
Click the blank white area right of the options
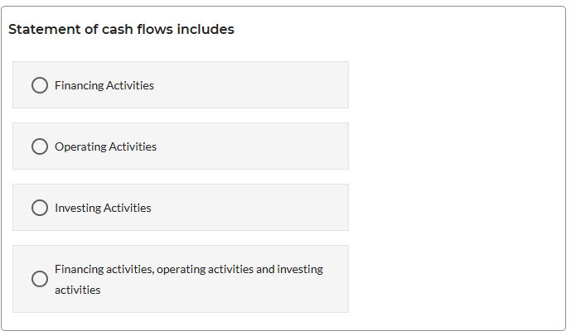pyautogui.click(x=456, y=182)
